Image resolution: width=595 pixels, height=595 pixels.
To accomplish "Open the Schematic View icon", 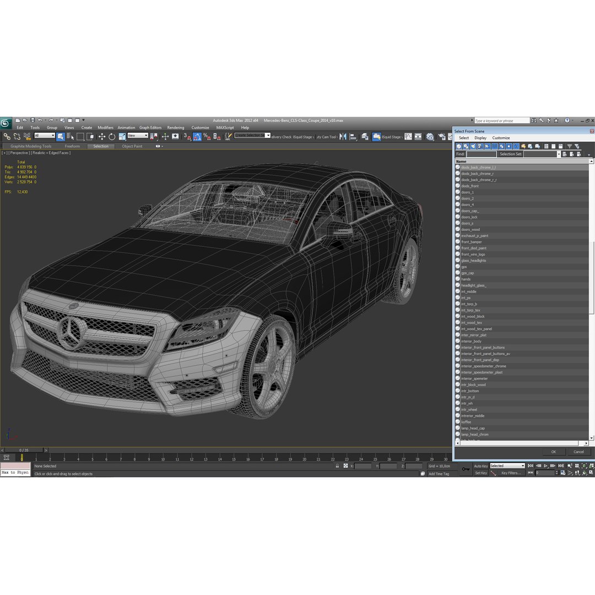I will click(x=418, y=137).
